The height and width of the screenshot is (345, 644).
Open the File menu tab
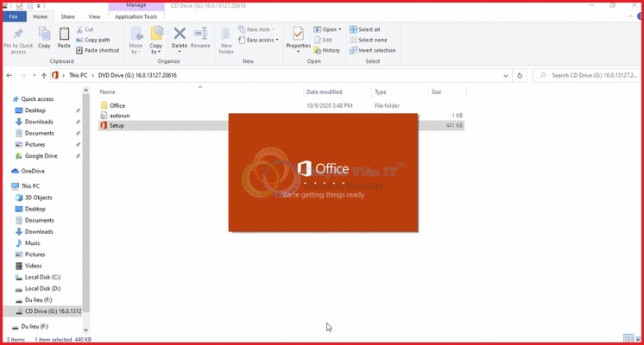(14, 17)
